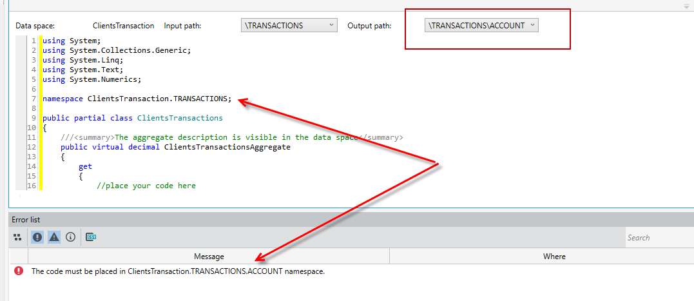Viewport: 694px width, 301px height.
Task: Place the cursor on the namespace ClientsTransaction.TRANSACTIONS line
Action: point(137,99)
